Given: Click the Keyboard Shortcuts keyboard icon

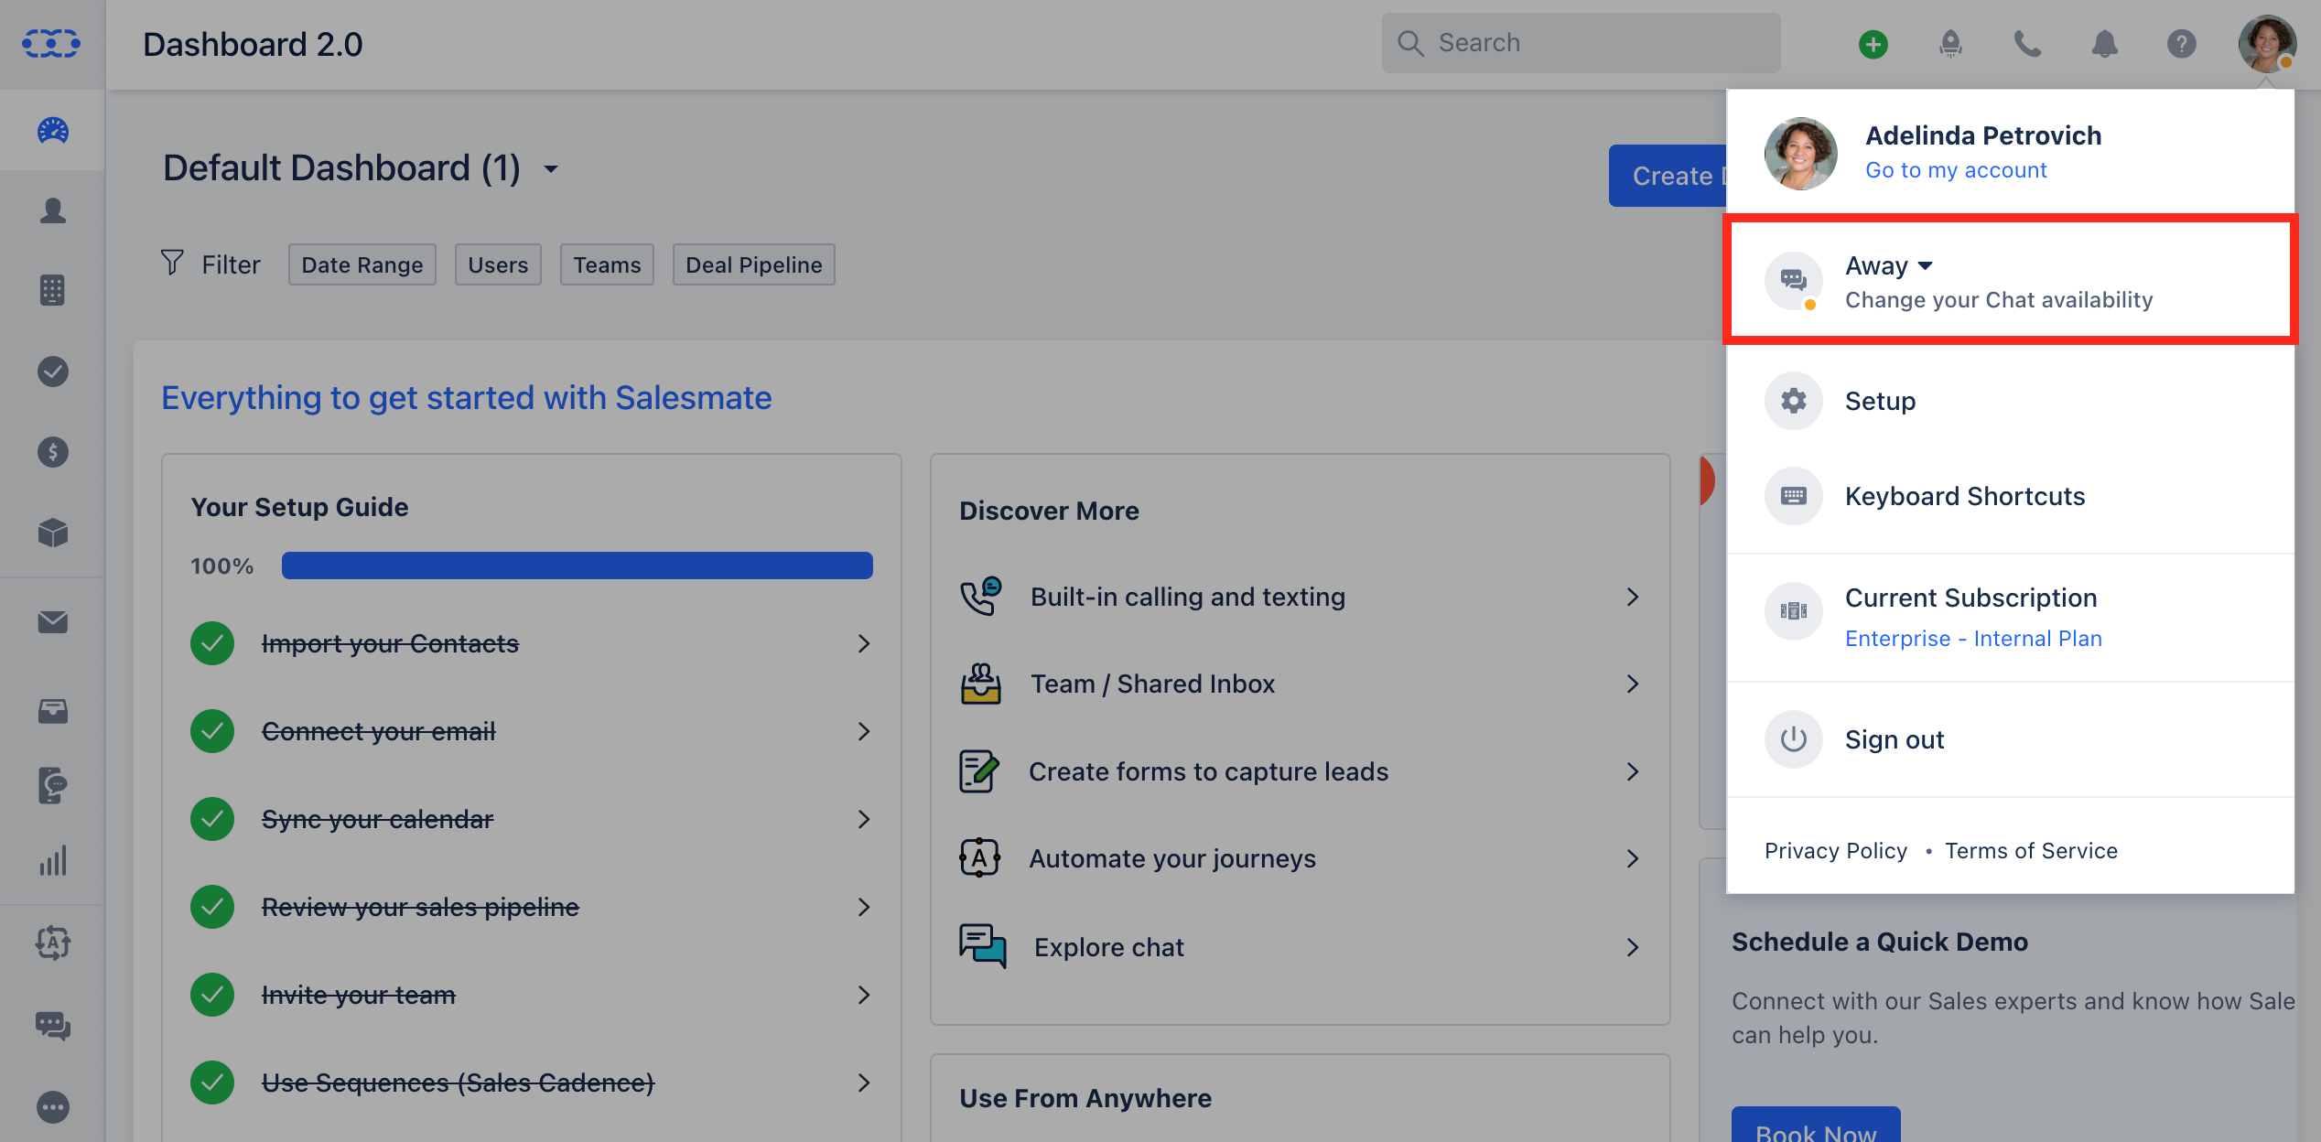Looking at the screenshot, I should (x=1793, y=496).
